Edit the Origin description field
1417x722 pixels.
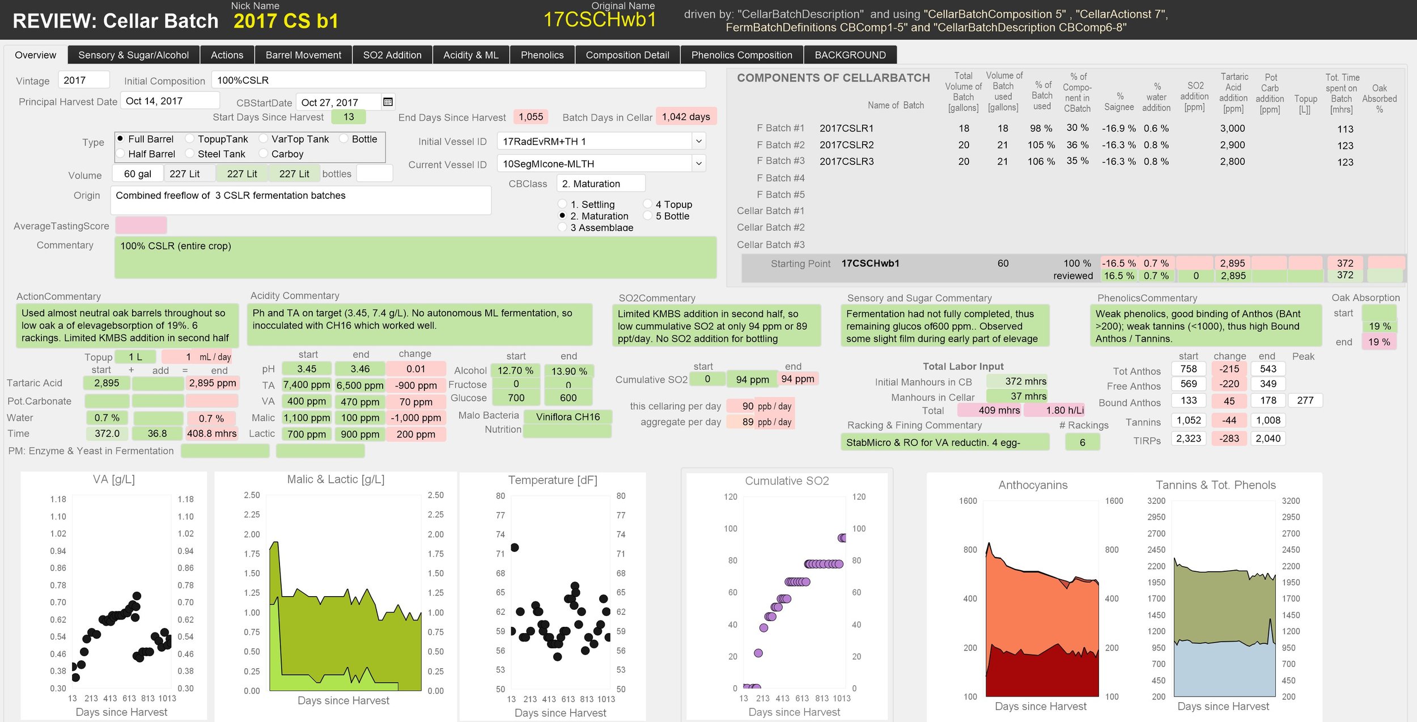click(x=301, y=200)
